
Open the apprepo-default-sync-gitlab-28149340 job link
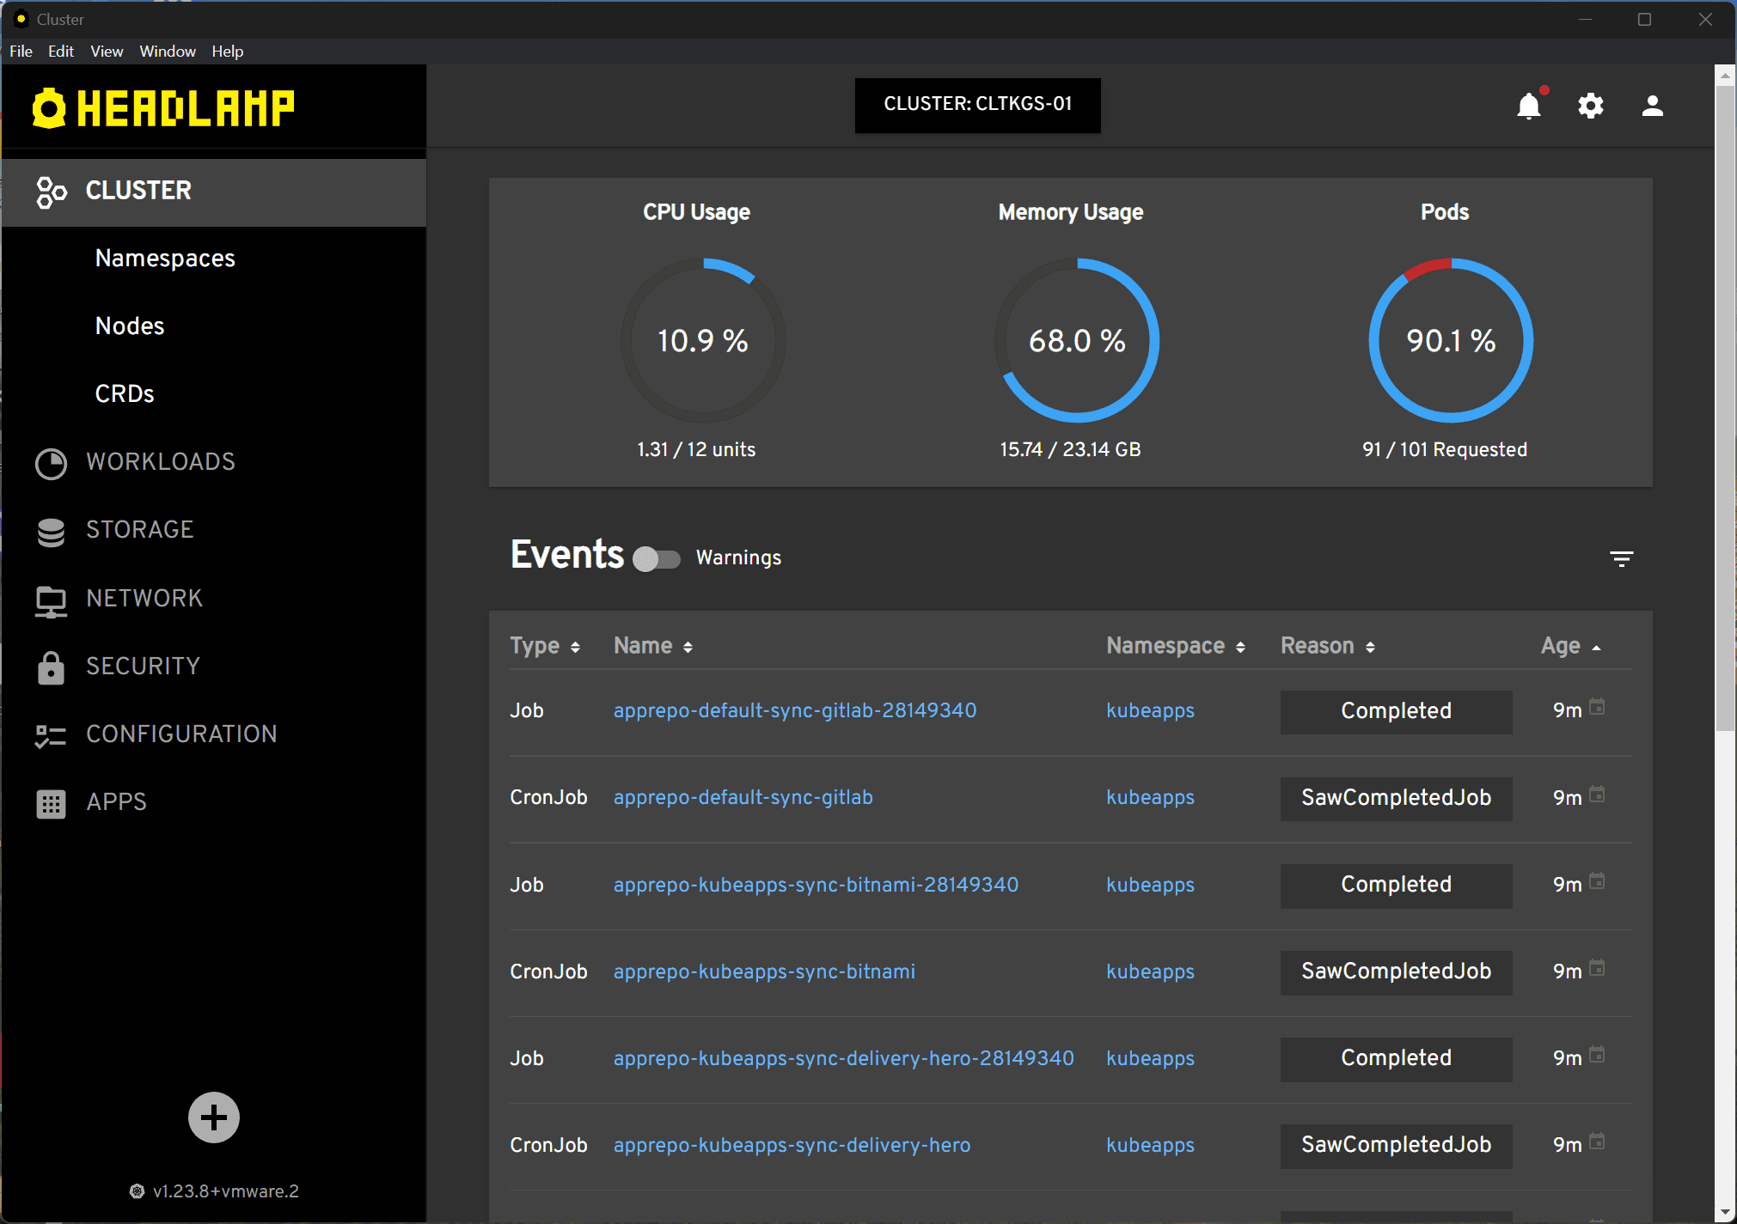click(794, 711)
